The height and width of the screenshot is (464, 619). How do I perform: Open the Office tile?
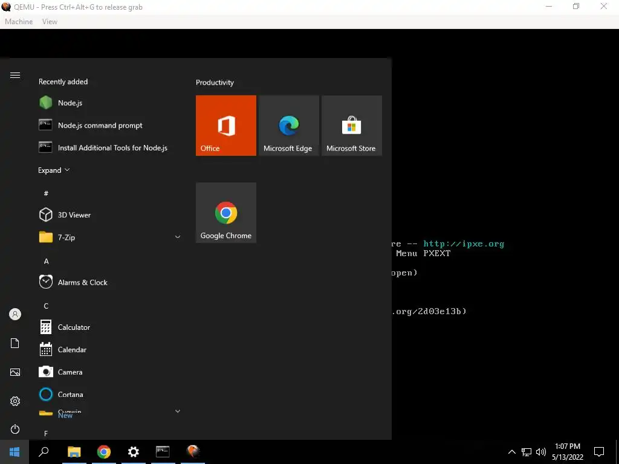[226, 126]
